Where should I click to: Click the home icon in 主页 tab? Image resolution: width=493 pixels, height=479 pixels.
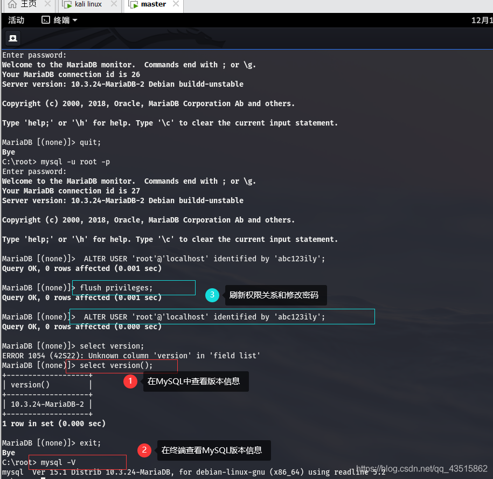pos(12,4)
